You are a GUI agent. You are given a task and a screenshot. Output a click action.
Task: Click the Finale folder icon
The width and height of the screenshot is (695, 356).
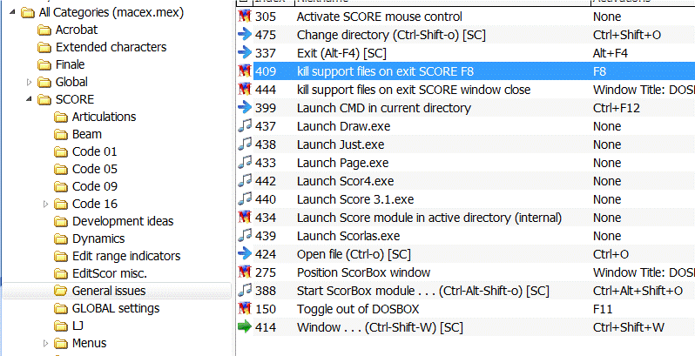[x=44, y=65]
